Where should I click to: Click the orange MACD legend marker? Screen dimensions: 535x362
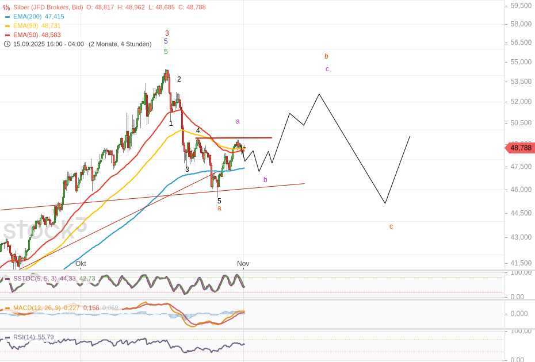pyautogui.click(x=7, y=308)
